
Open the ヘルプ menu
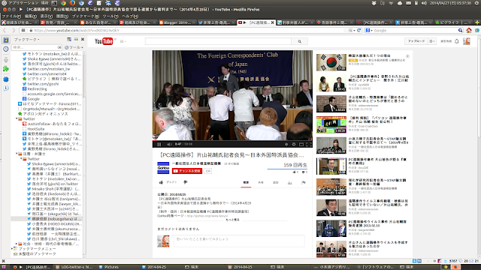pyautogui.click(x=130, y=16)
